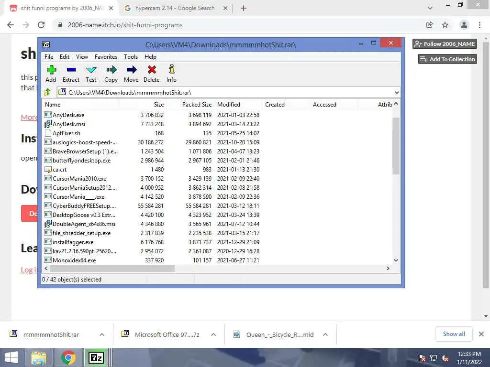Open the Tools menu
The height and width of the screenshot is (367, 490).
131,57
